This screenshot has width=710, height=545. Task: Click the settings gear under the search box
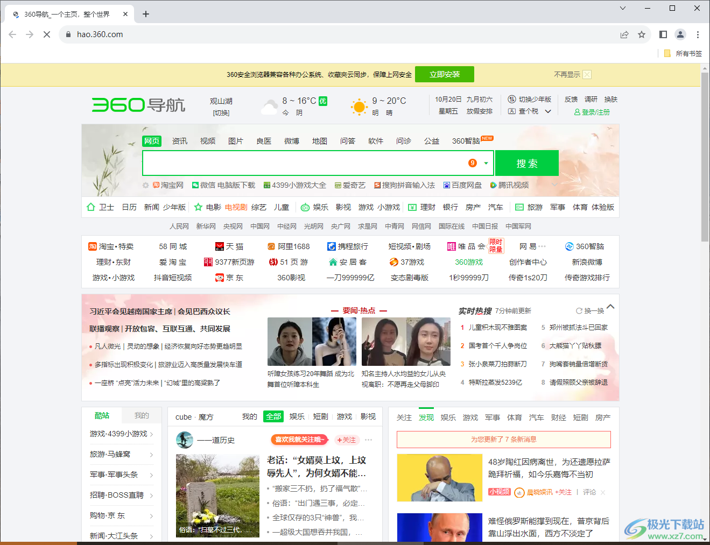[145, 185]
